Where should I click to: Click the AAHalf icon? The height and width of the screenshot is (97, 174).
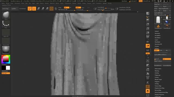click(x=148, y=33)
